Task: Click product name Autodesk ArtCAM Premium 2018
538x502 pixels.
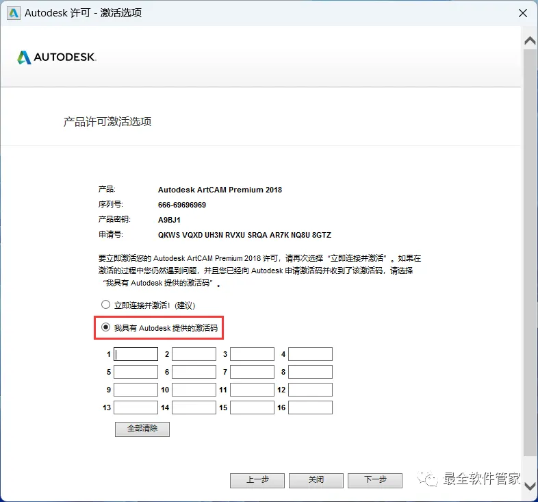Action: tap(220, 190)
